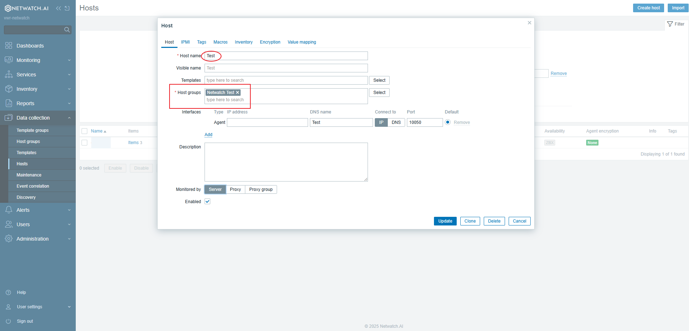Click into the Description text area
The width and height of the screenshot is (689, 331).
pos(286,162)
